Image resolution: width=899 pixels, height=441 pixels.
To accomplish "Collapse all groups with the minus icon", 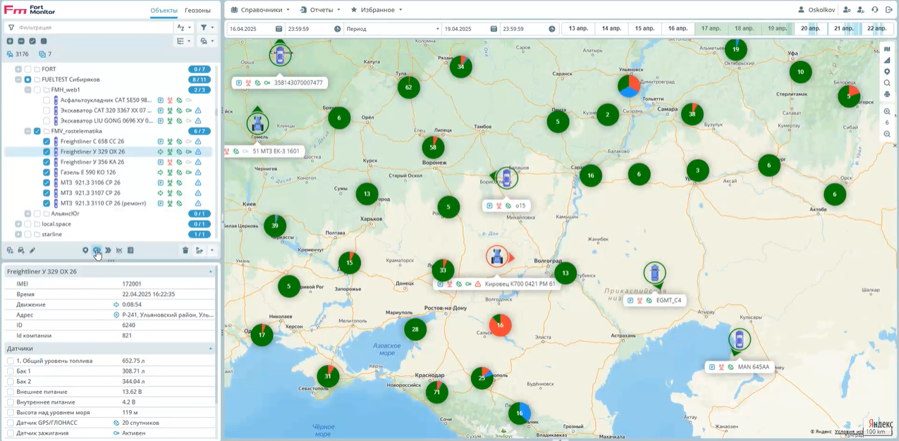I will coord(21,41).
